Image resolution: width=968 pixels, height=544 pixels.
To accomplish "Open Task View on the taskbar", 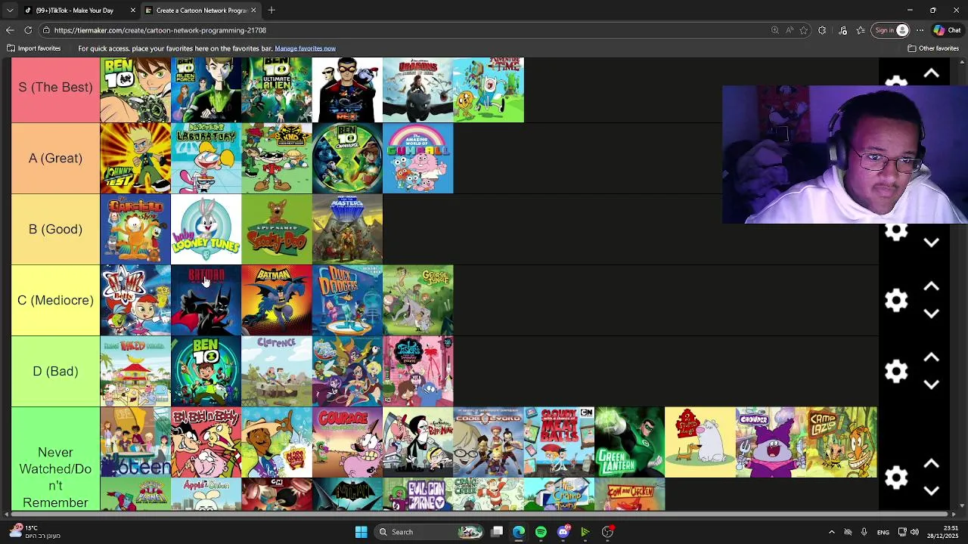I will 497,532.
